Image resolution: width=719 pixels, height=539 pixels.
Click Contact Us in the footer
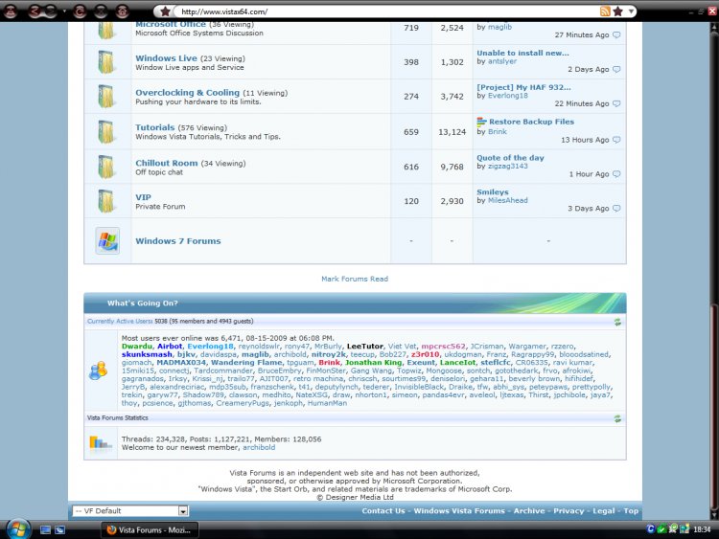coord(383,511)
